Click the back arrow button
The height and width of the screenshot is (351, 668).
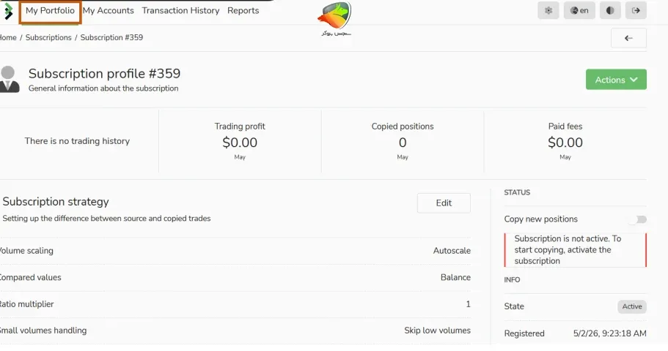pos(628,38)
